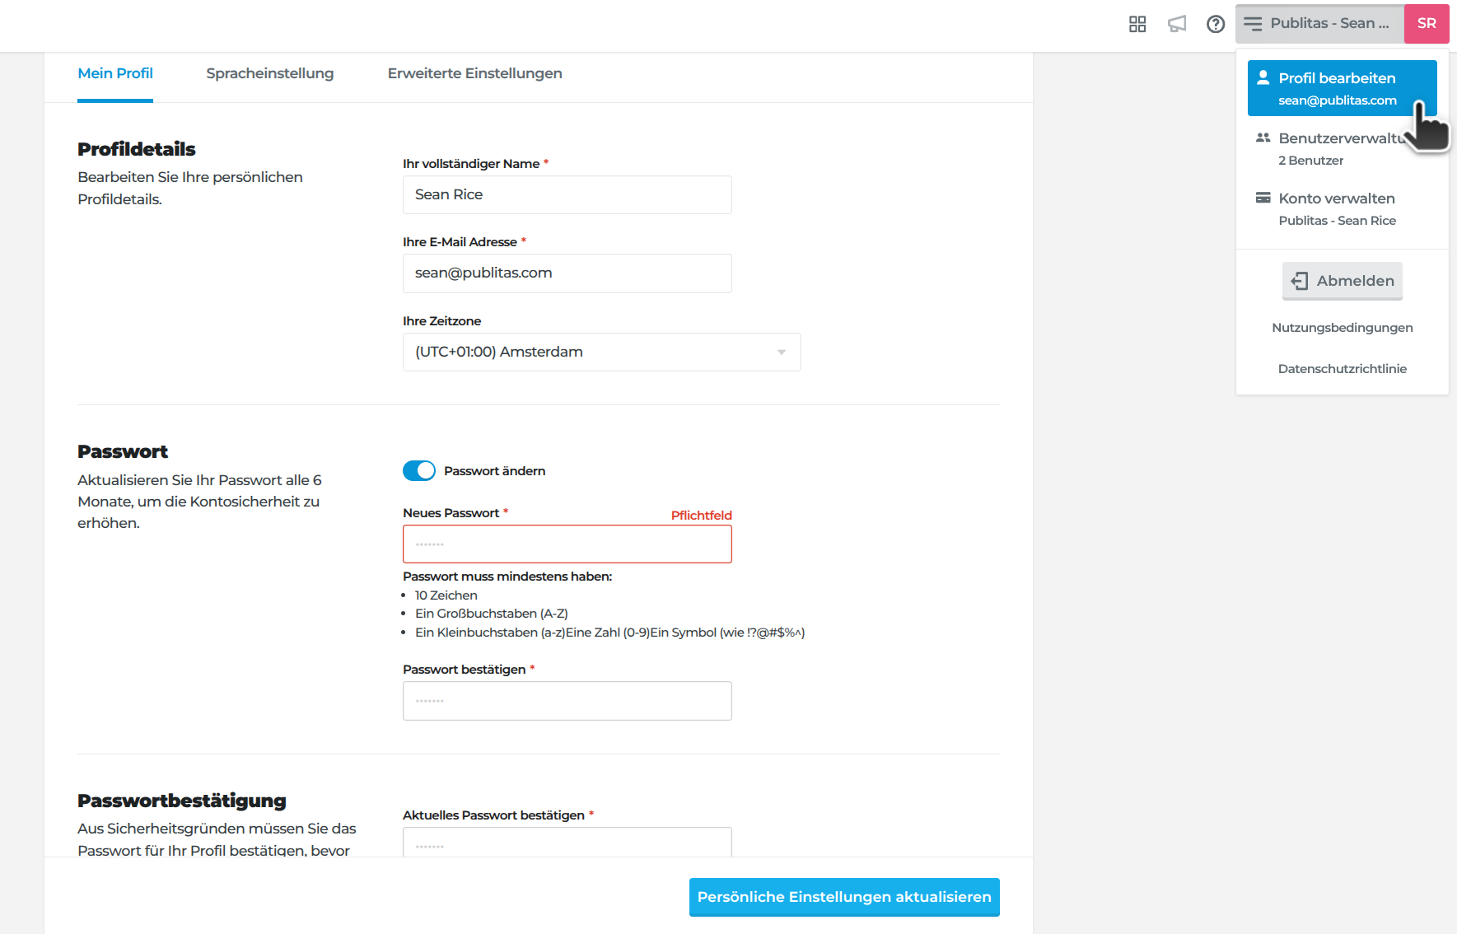Open the help question mark icon
Image resolution: width=1457 pixels, height=934 pixels.
[1216, 24]
